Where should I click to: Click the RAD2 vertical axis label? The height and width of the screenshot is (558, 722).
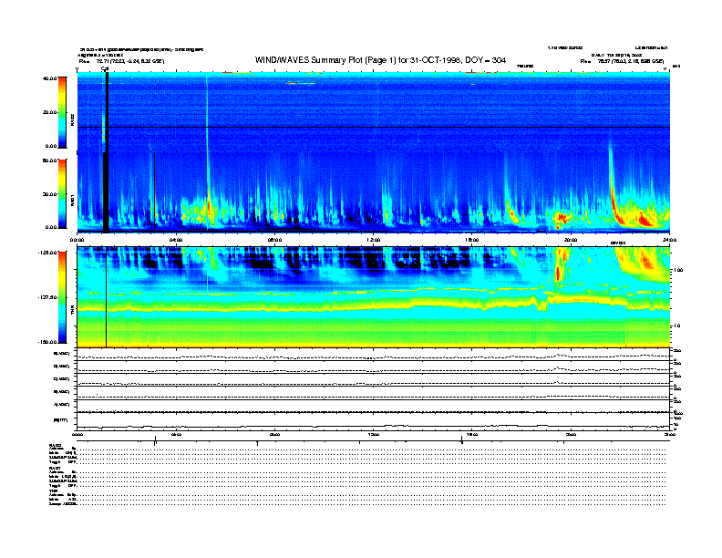72,119
